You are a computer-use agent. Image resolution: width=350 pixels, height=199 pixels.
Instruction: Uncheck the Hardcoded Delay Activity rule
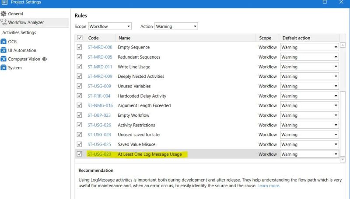[79, 96]
